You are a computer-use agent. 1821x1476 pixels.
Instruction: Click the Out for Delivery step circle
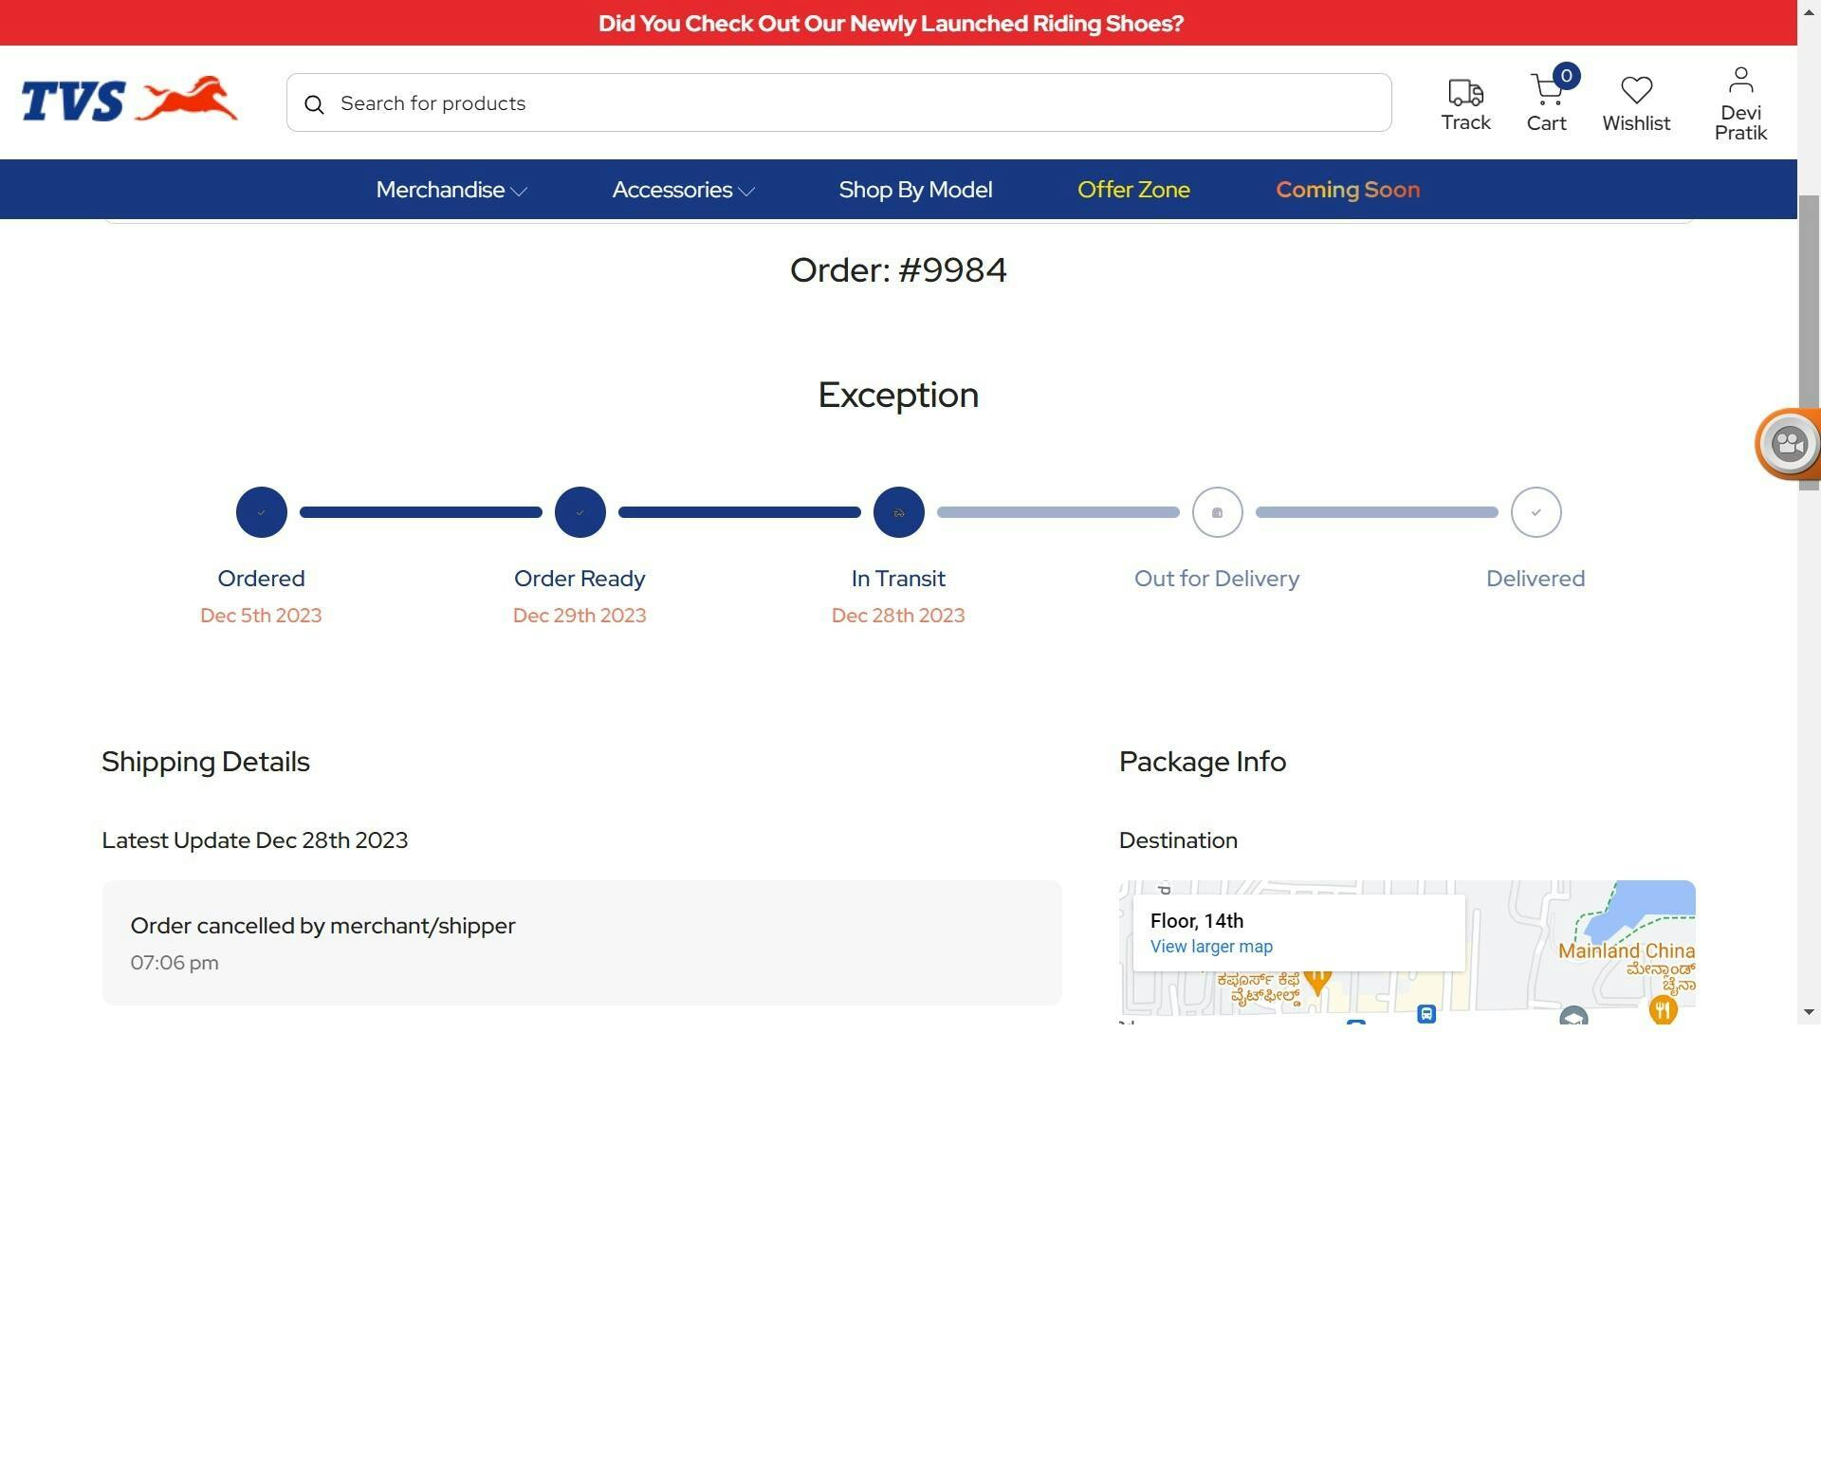pos(1217,512)
